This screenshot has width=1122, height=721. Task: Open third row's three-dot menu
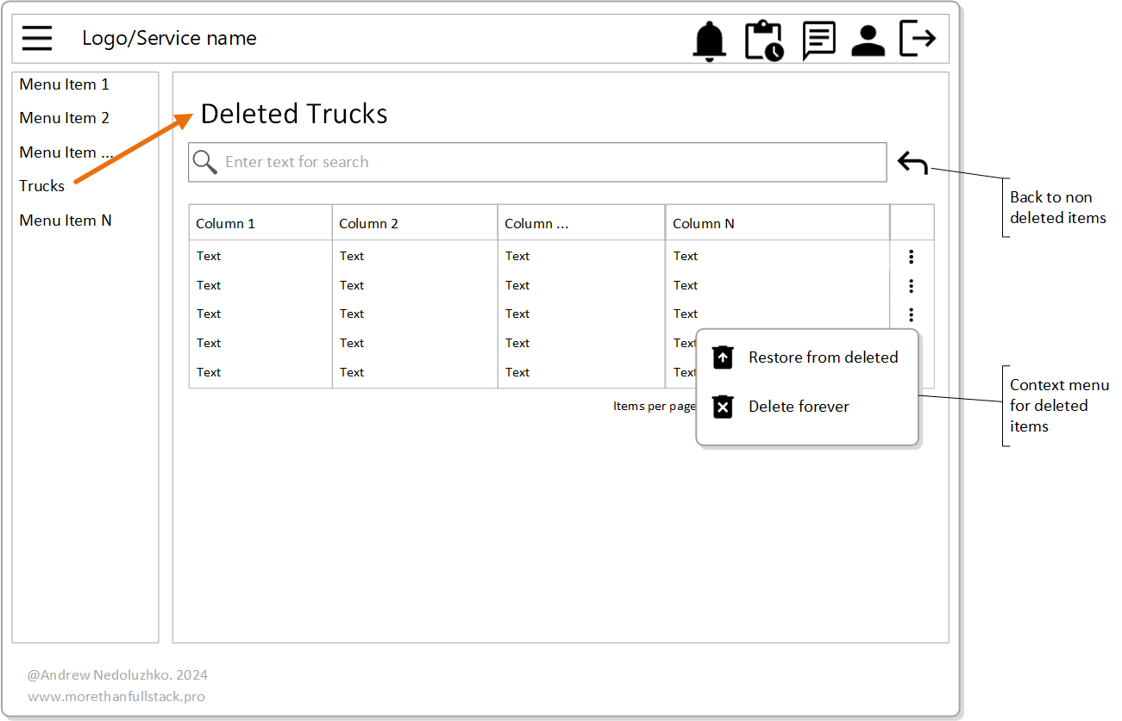[911, 314]
